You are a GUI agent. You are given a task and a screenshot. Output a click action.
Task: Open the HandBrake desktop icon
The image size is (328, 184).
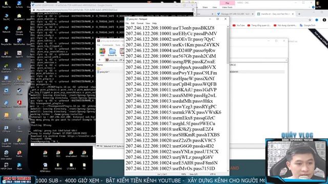pos(6,54)
